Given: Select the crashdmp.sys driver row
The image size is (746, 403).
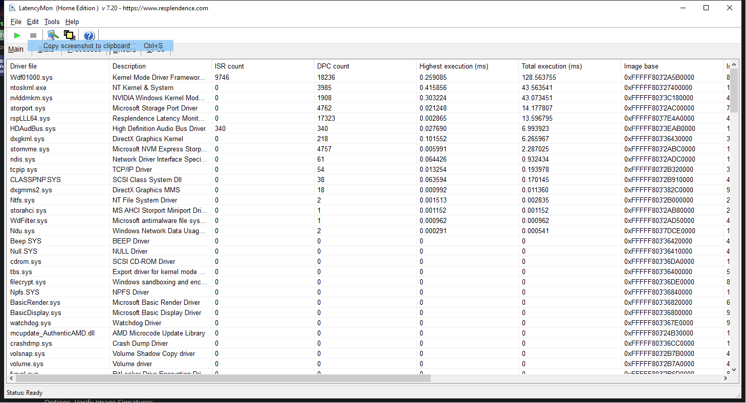Looking at the screenshot, I should [368, 343].
